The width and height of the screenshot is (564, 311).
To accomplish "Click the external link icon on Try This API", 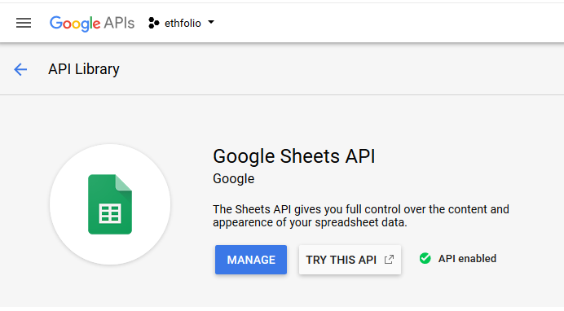I will coord(389,260).
